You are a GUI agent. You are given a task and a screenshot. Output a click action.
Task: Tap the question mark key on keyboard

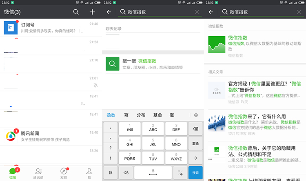click(111, 148)
